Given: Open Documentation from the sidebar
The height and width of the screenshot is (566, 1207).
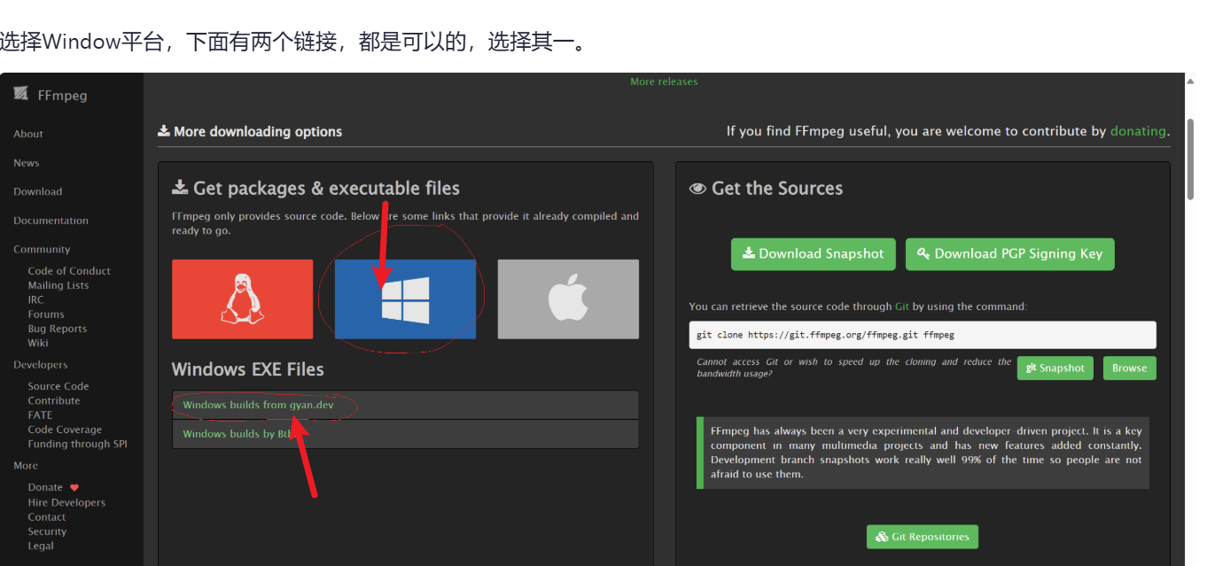Looking at the screenshot, I should tap(51, 221).
